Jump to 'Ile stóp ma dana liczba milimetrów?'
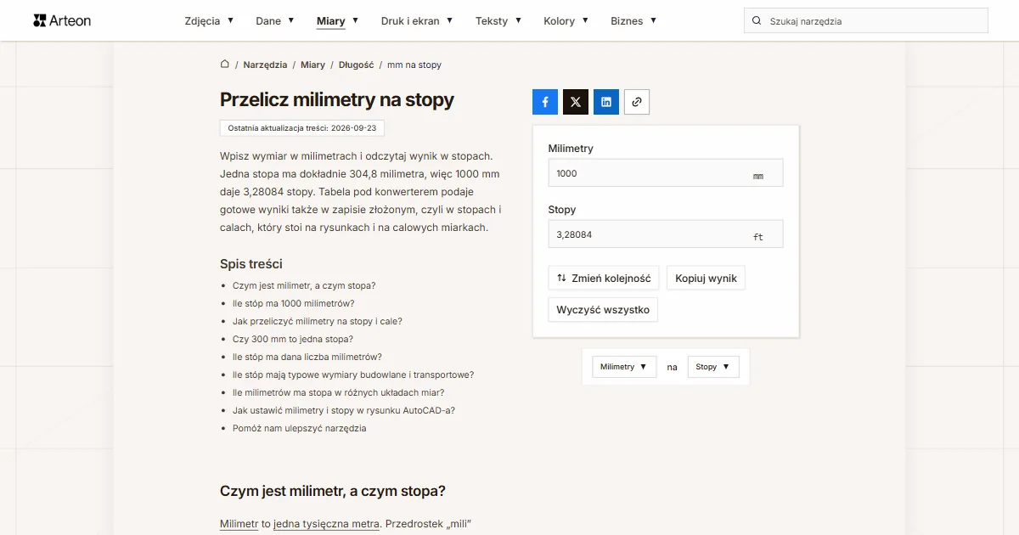The width and height of the screenshot is (1019, 535). [307, 357]
